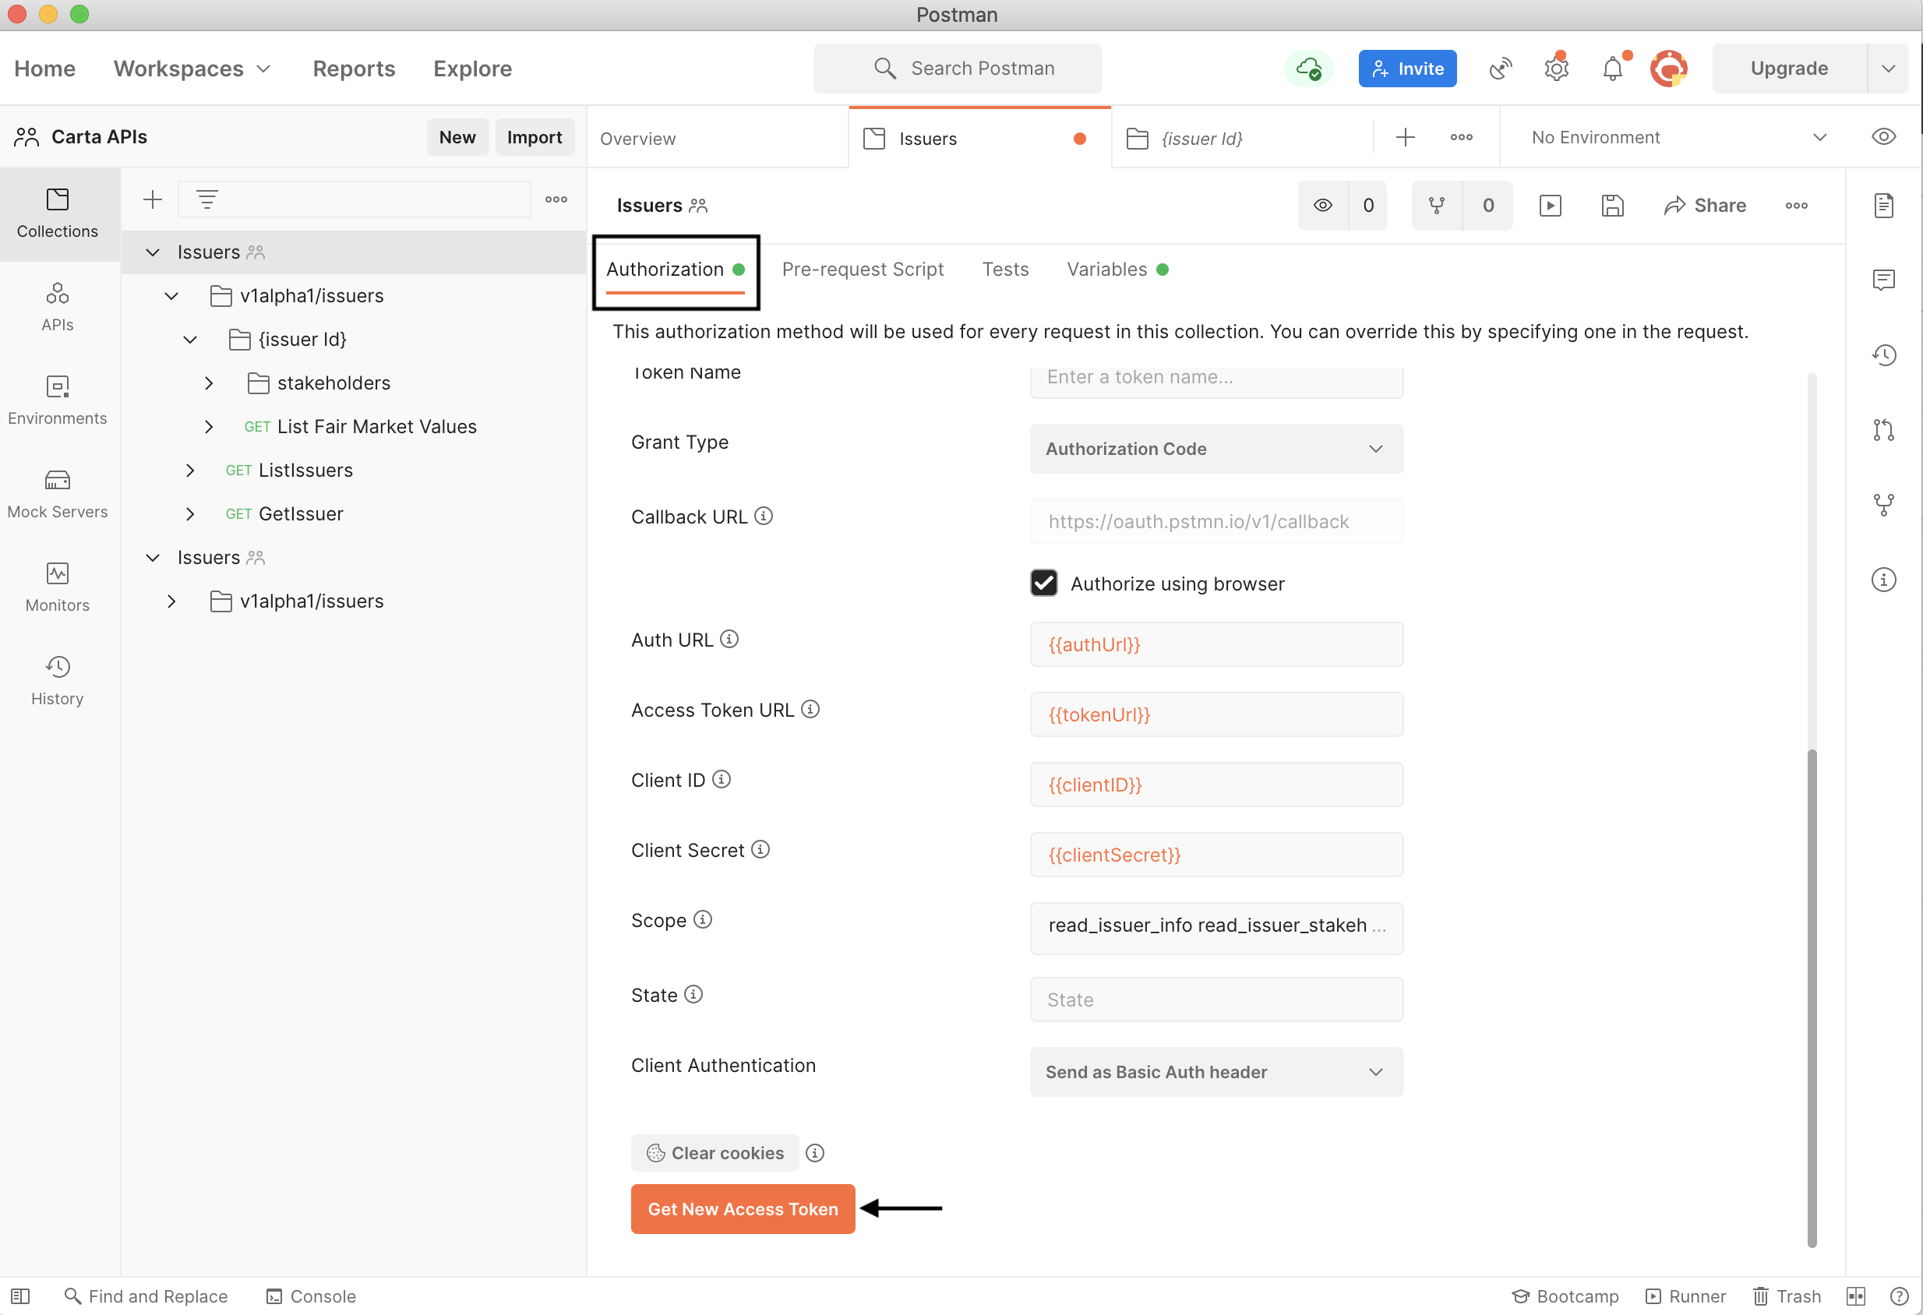Click the blue Invite button
The image size is (1923, 1315).
coord(1406,69)
